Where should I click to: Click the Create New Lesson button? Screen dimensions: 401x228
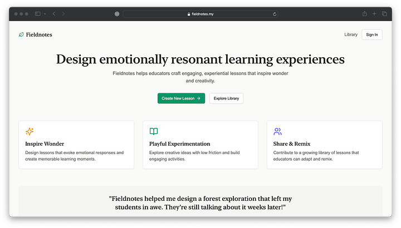(x=181, y=98)
